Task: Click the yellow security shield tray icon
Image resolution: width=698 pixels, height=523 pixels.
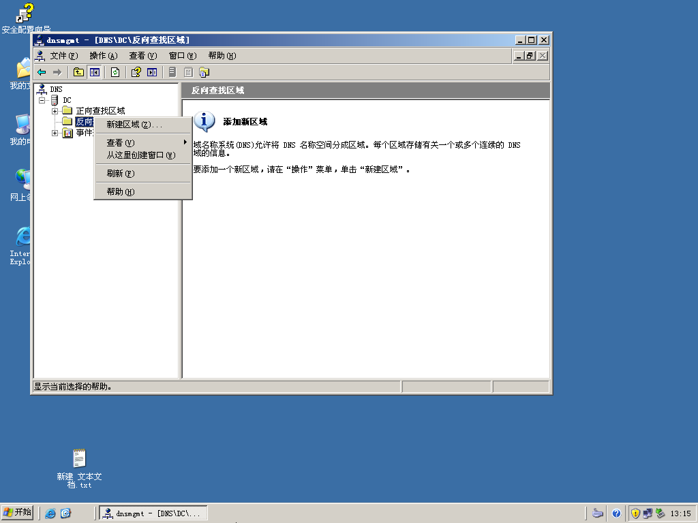Action: 635,513
